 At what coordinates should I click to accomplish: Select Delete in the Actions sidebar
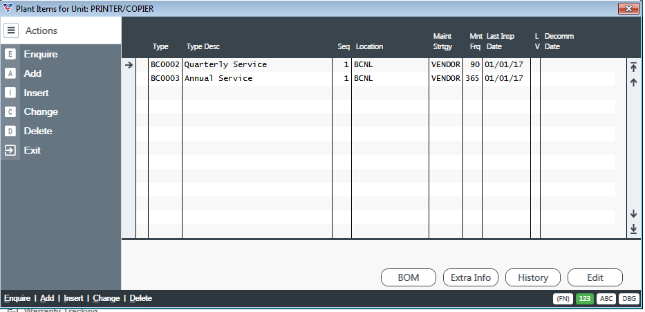click(38, 131)
